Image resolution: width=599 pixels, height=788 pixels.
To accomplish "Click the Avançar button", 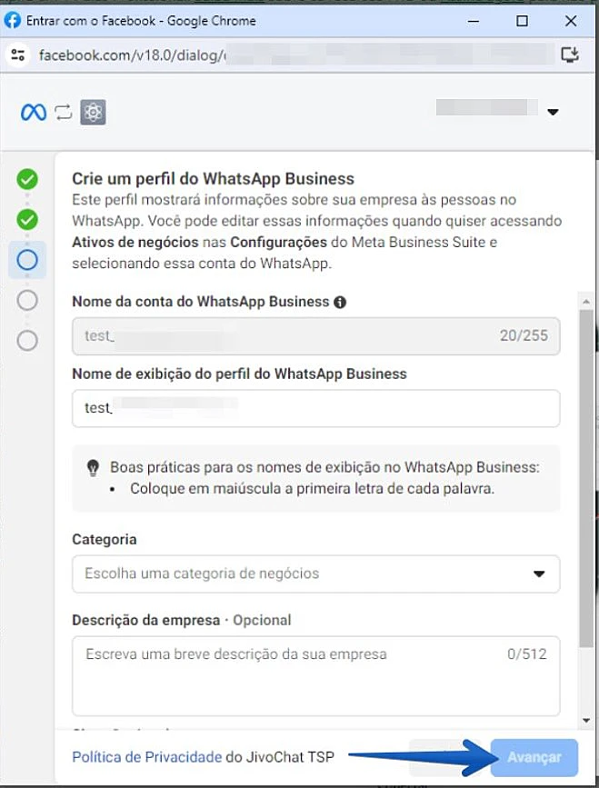I will tap(534, 757).
